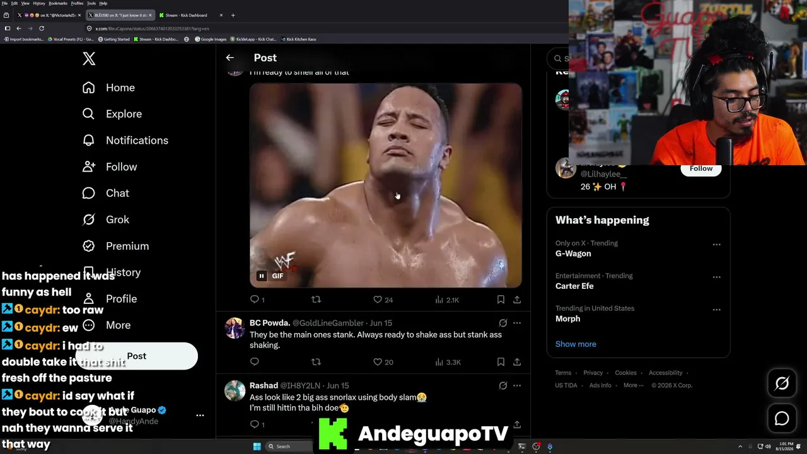Go back using the Post header arrow
This screenshot has height=454, width=807.
coord(229,57)
